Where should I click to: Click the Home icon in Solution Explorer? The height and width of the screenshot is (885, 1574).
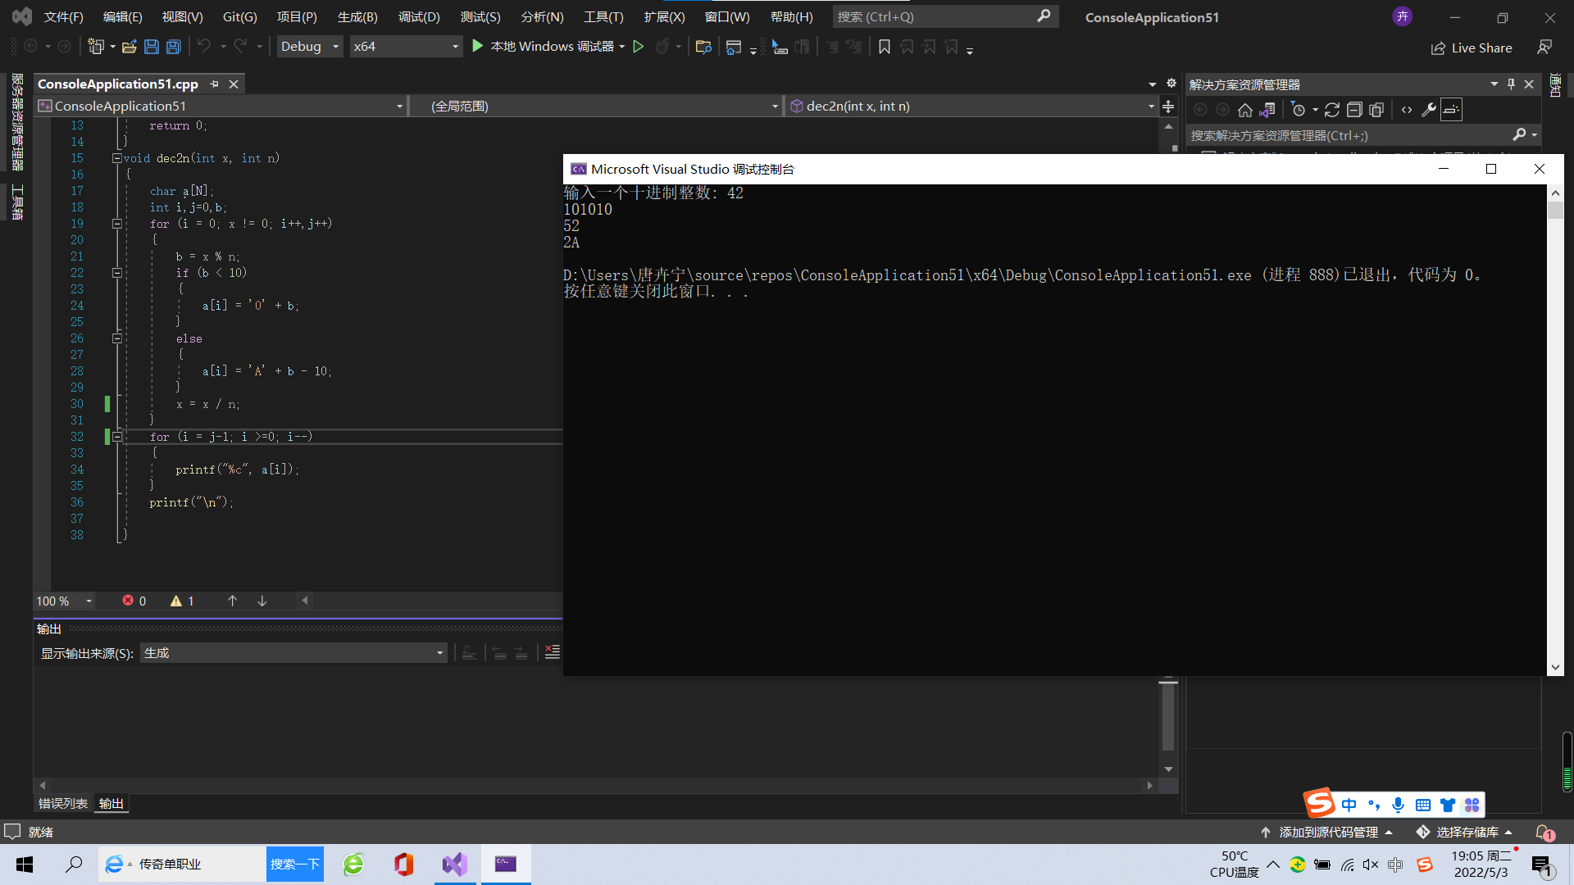[x=1244, y=110]
